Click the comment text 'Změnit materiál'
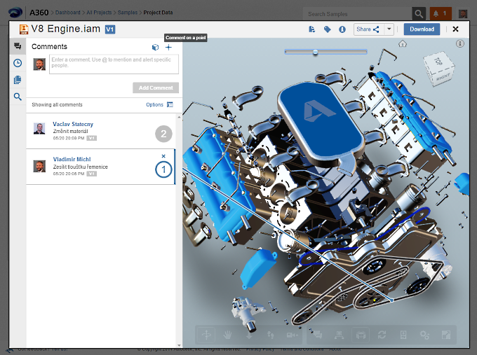 click(71, 131)
